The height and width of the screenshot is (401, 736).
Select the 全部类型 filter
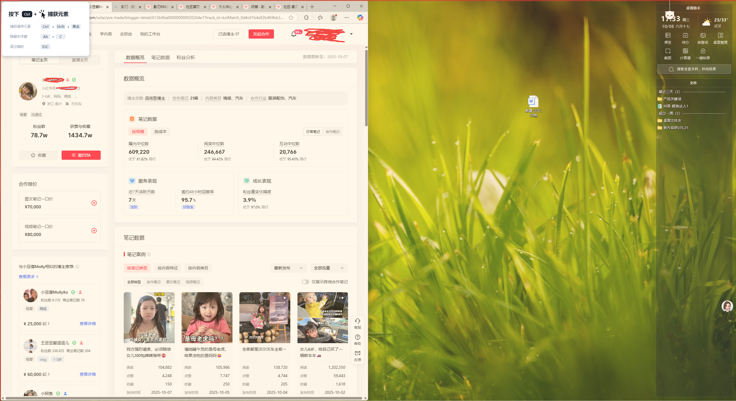tap(134, 282)
